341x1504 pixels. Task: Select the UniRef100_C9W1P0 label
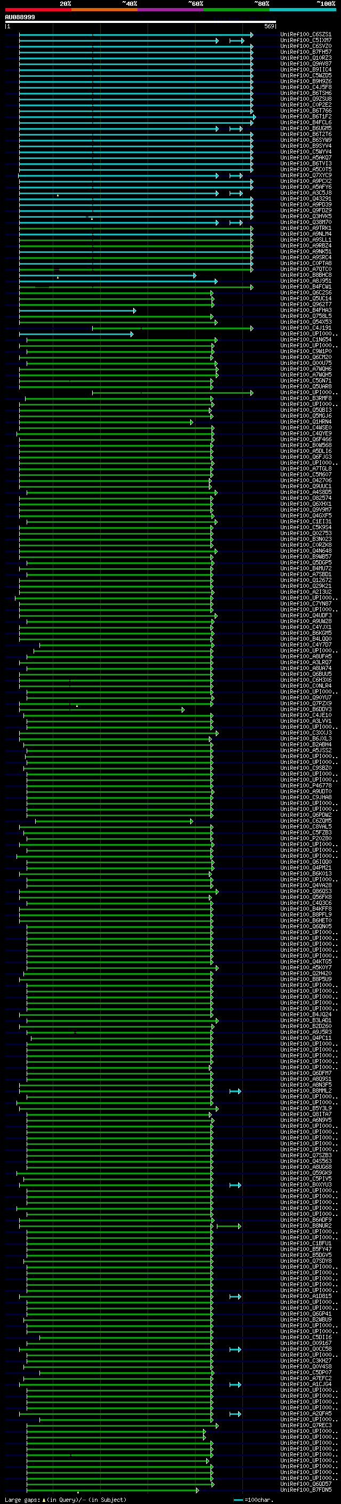pos(306,352)
